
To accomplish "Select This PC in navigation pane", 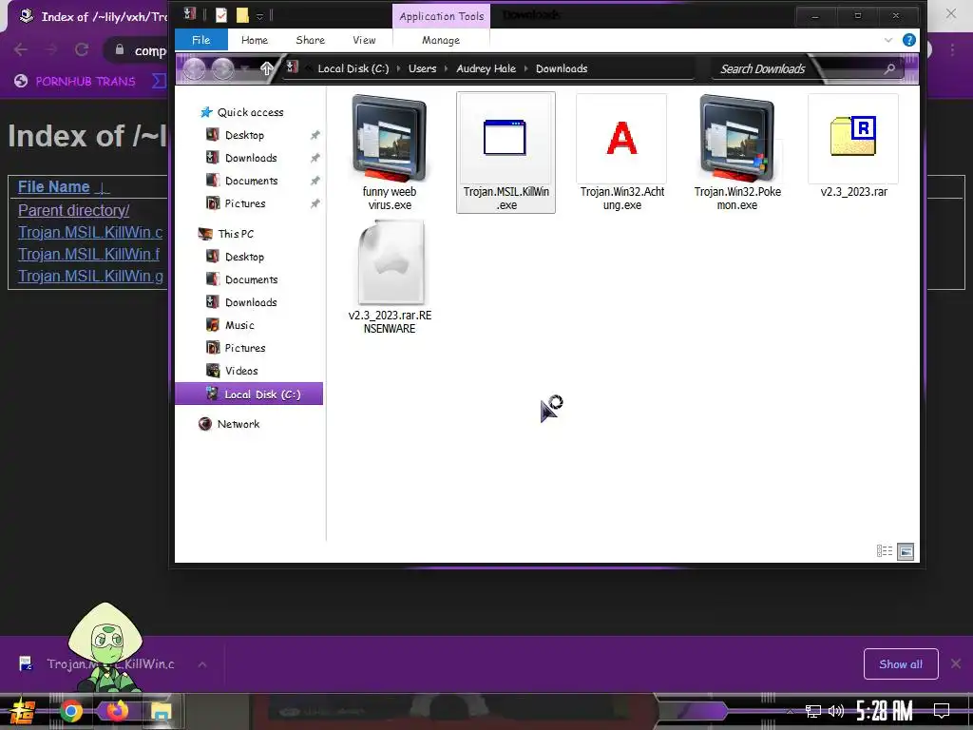I will pyautogui.click(x=236, y=234).
